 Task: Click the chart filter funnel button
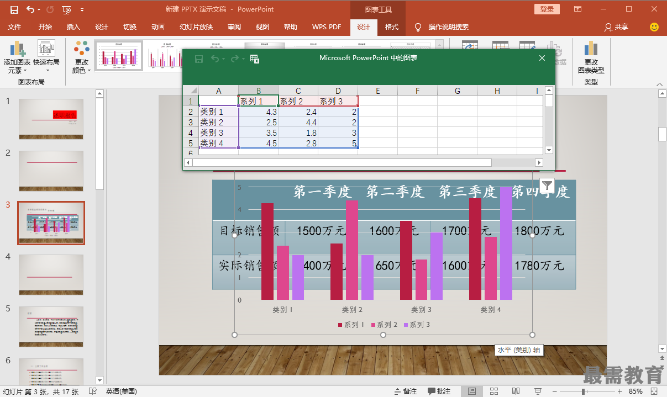(547, 186)
